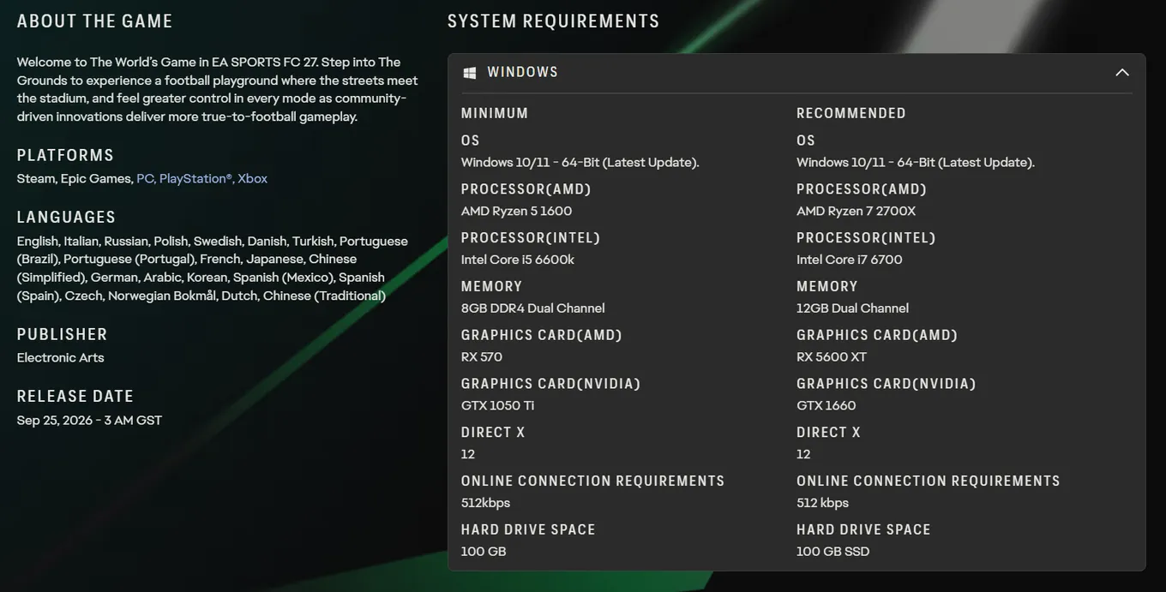Click the SYSTEM REQUIREMENTS heading
1166x592 pixels.
coord(554,21)
